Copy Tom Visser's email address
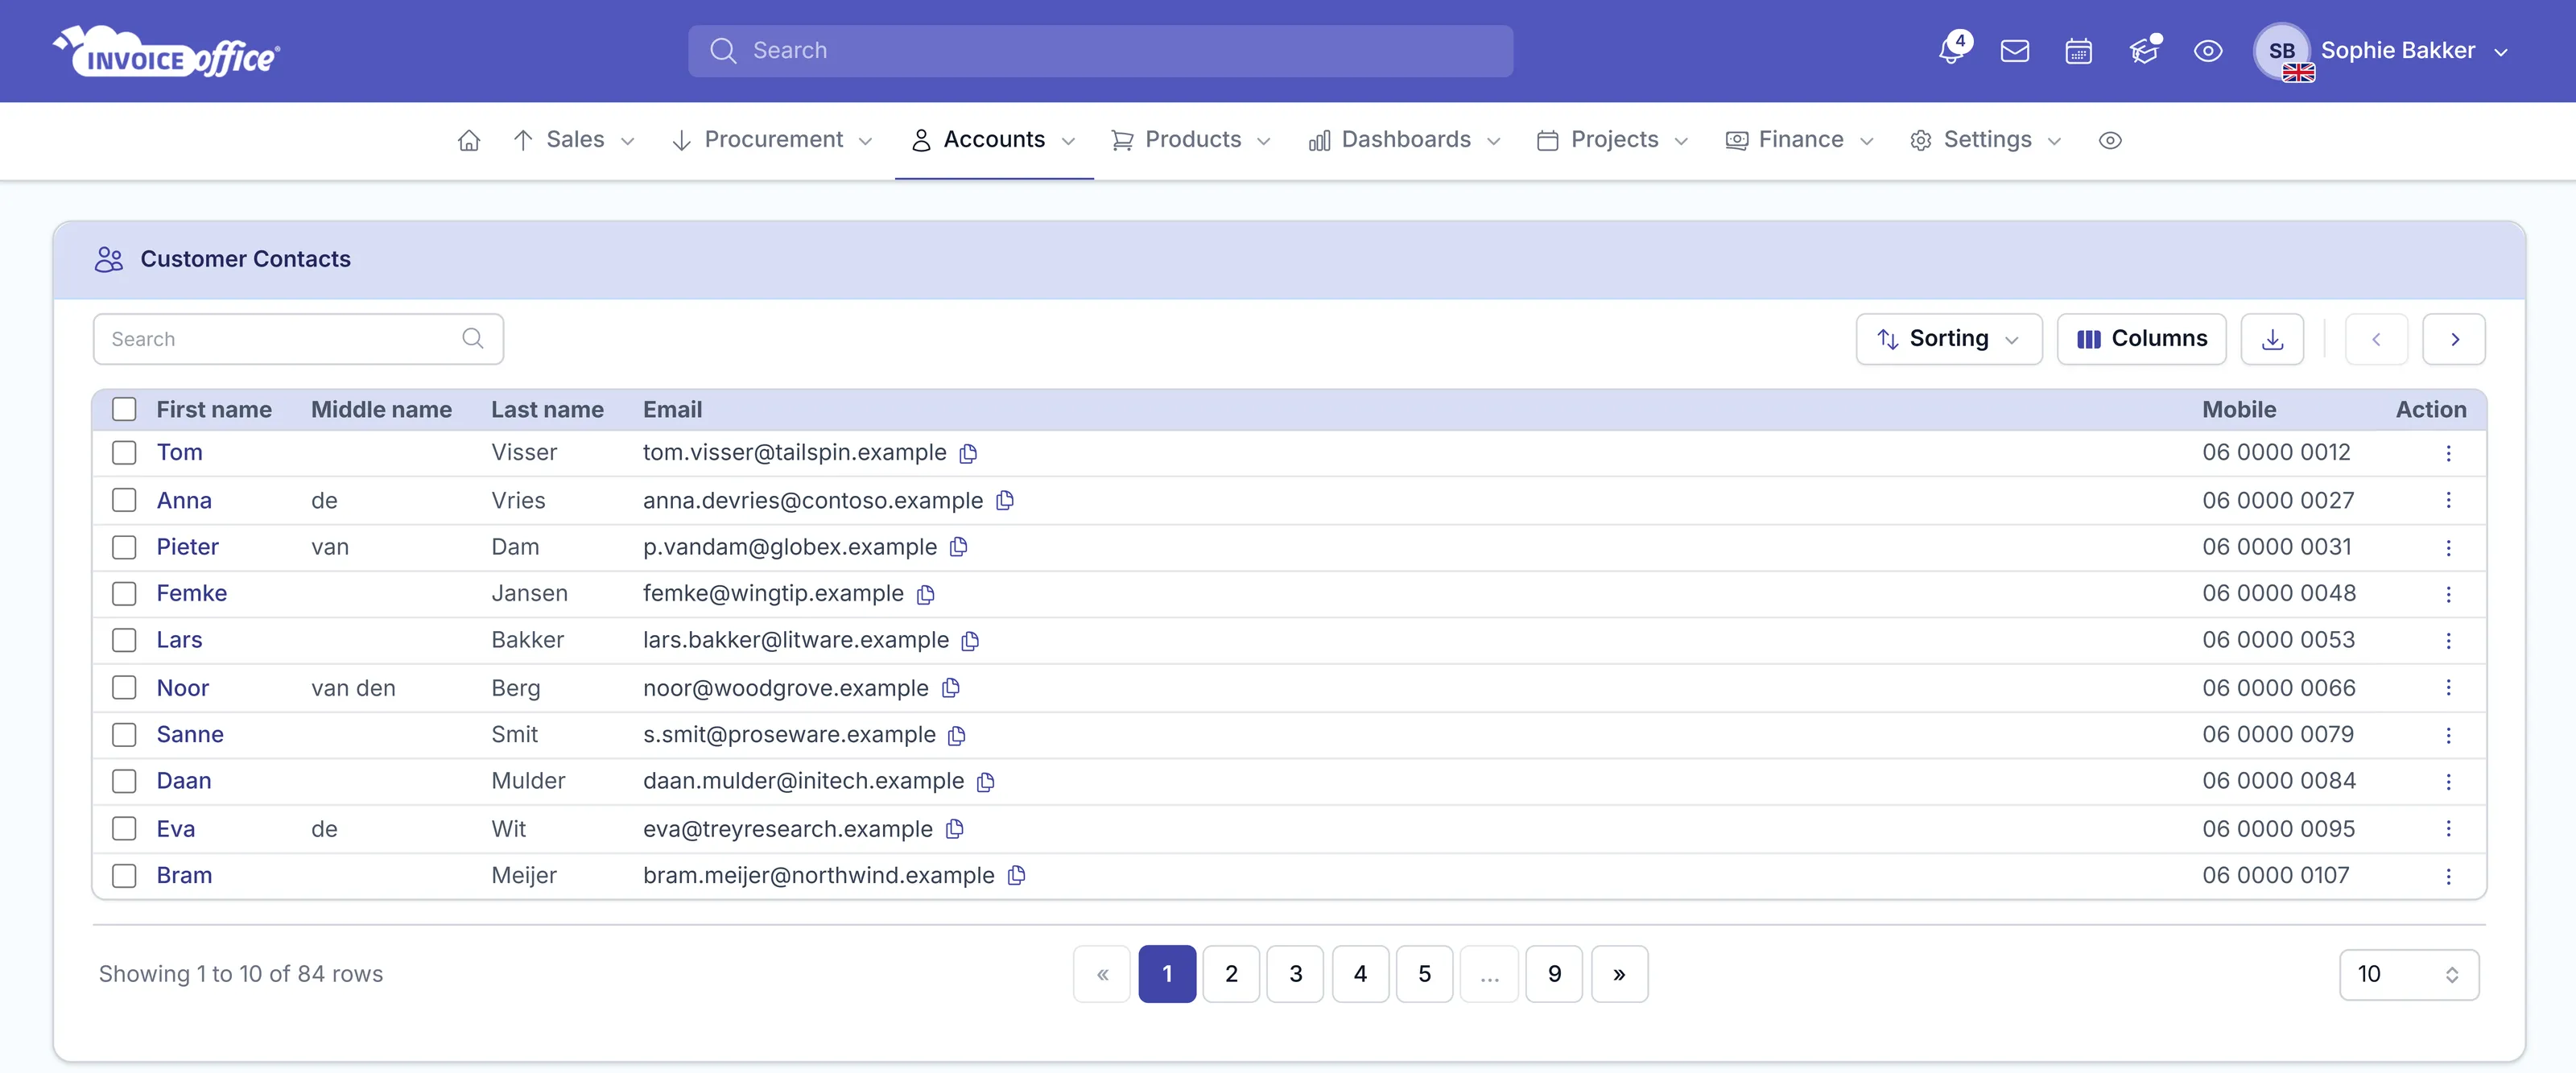Viewport: 2576px width, 1073px height. point(968,453)
